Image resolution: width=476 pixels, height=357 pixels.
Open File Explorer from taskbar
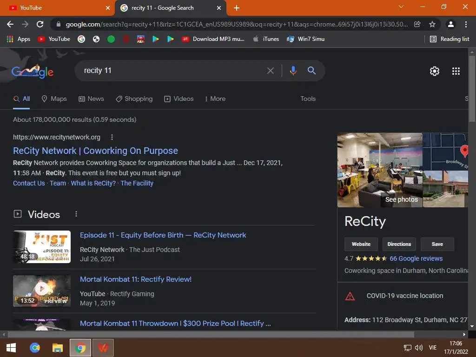[57, 348]
